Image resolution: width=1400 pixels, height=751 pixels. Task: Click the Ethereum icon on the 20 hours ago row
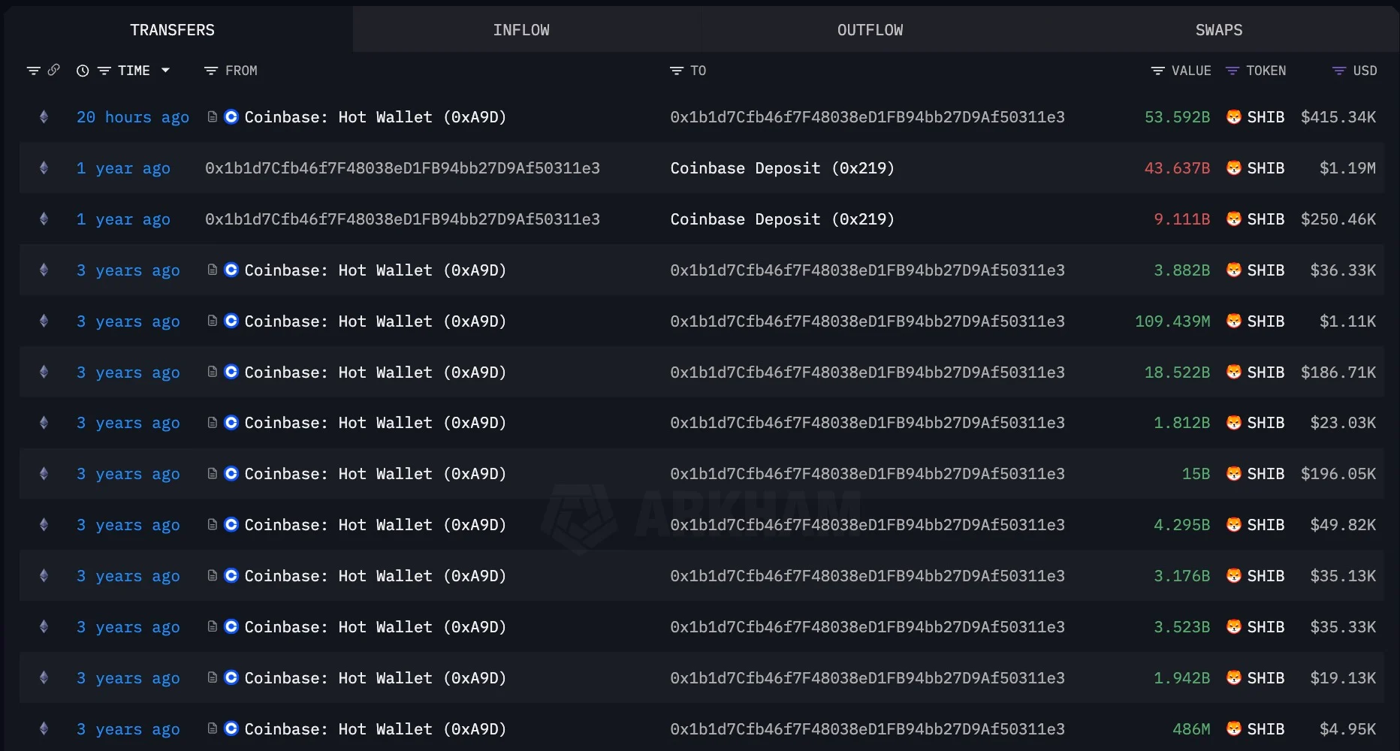44,117
